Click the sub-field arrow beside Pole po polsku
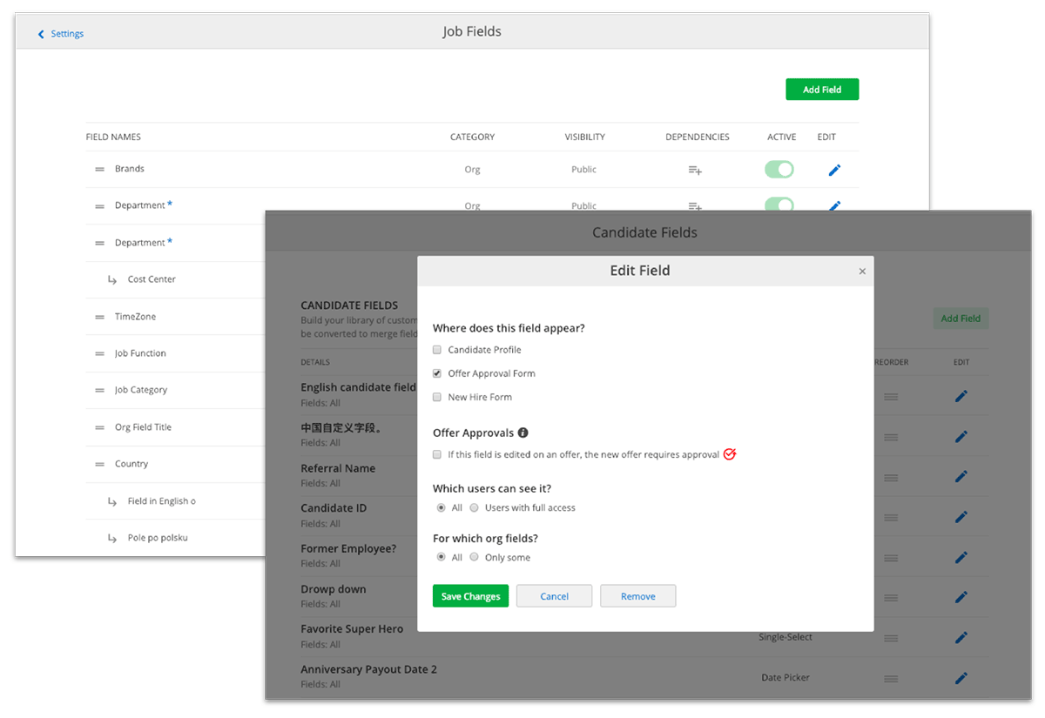Viewport: 1045px width, 718px height. [x=112, y=538]
